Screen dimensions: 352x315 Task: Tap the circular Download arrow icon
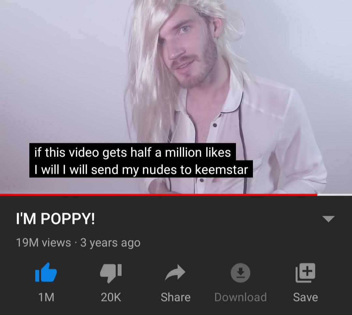241,273
